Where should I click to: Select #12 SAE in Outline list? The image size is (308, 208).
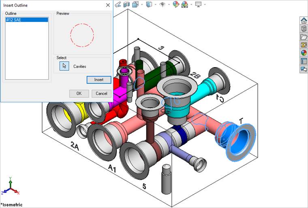click(27, 19)
